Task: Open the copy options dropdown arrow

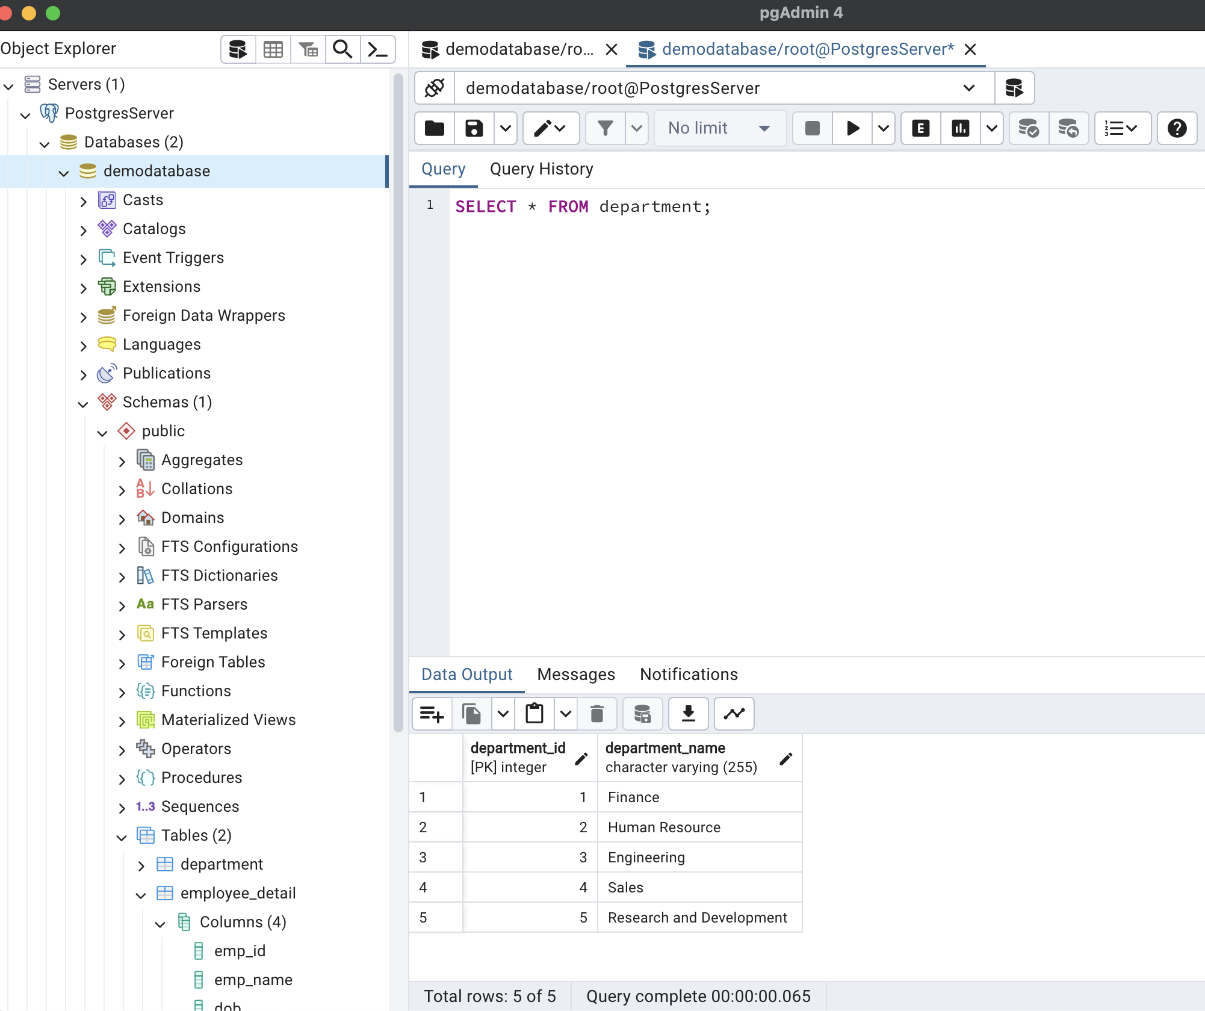Action: point(503,714)
